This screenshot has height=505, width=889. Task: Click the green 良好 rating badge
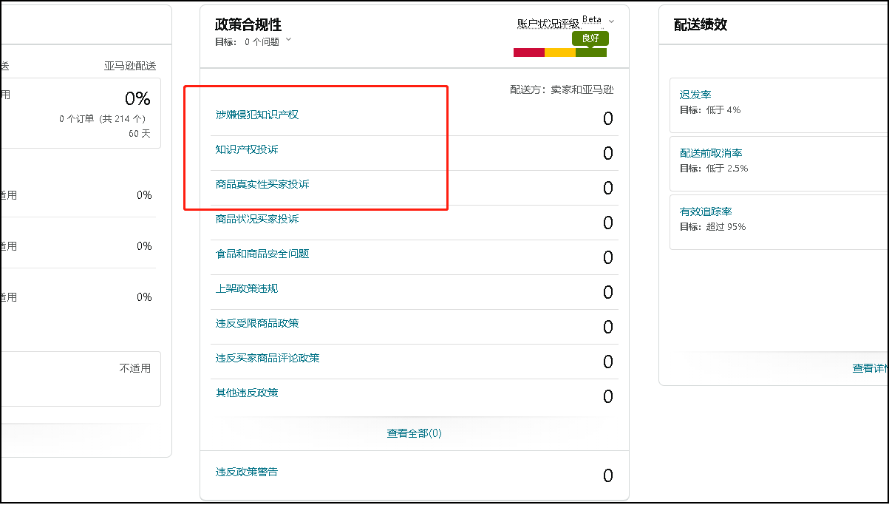tap(590, 38)
